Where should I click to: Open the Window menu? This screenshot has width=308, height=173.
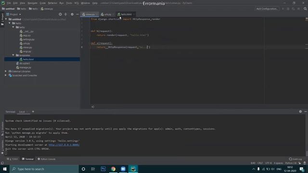(85, 3)
